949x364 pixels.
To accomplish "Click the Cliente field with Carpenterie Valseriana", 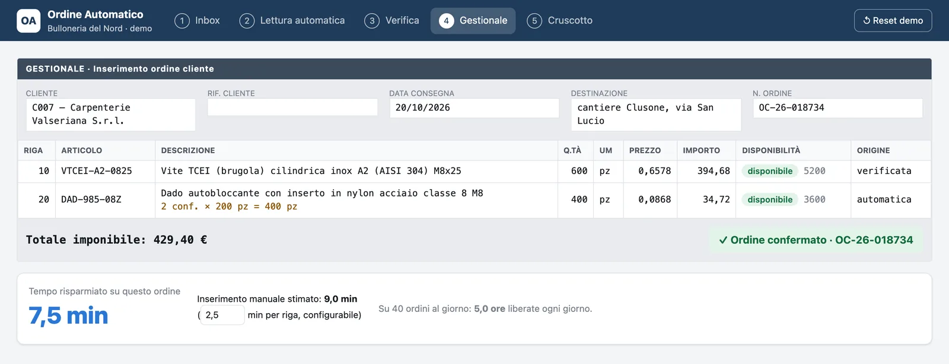I will click(x=110, y=114).
